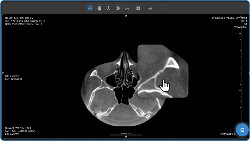Click the 'R' right orientation marker

coord(3,73)
